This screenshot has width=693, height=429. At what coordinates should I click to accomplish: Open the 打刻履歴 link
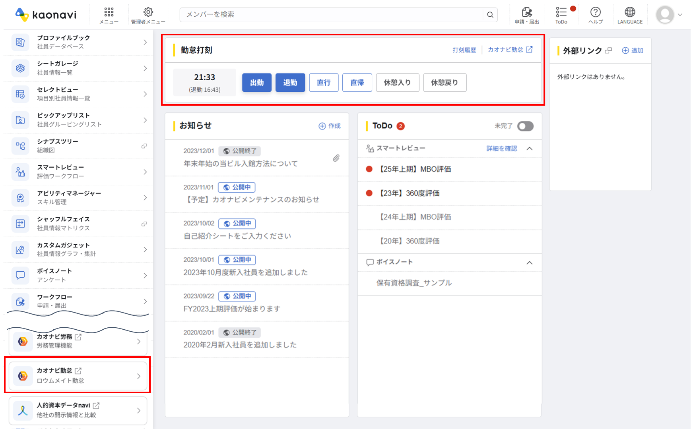pyautogui.click(x=464, y=50)
